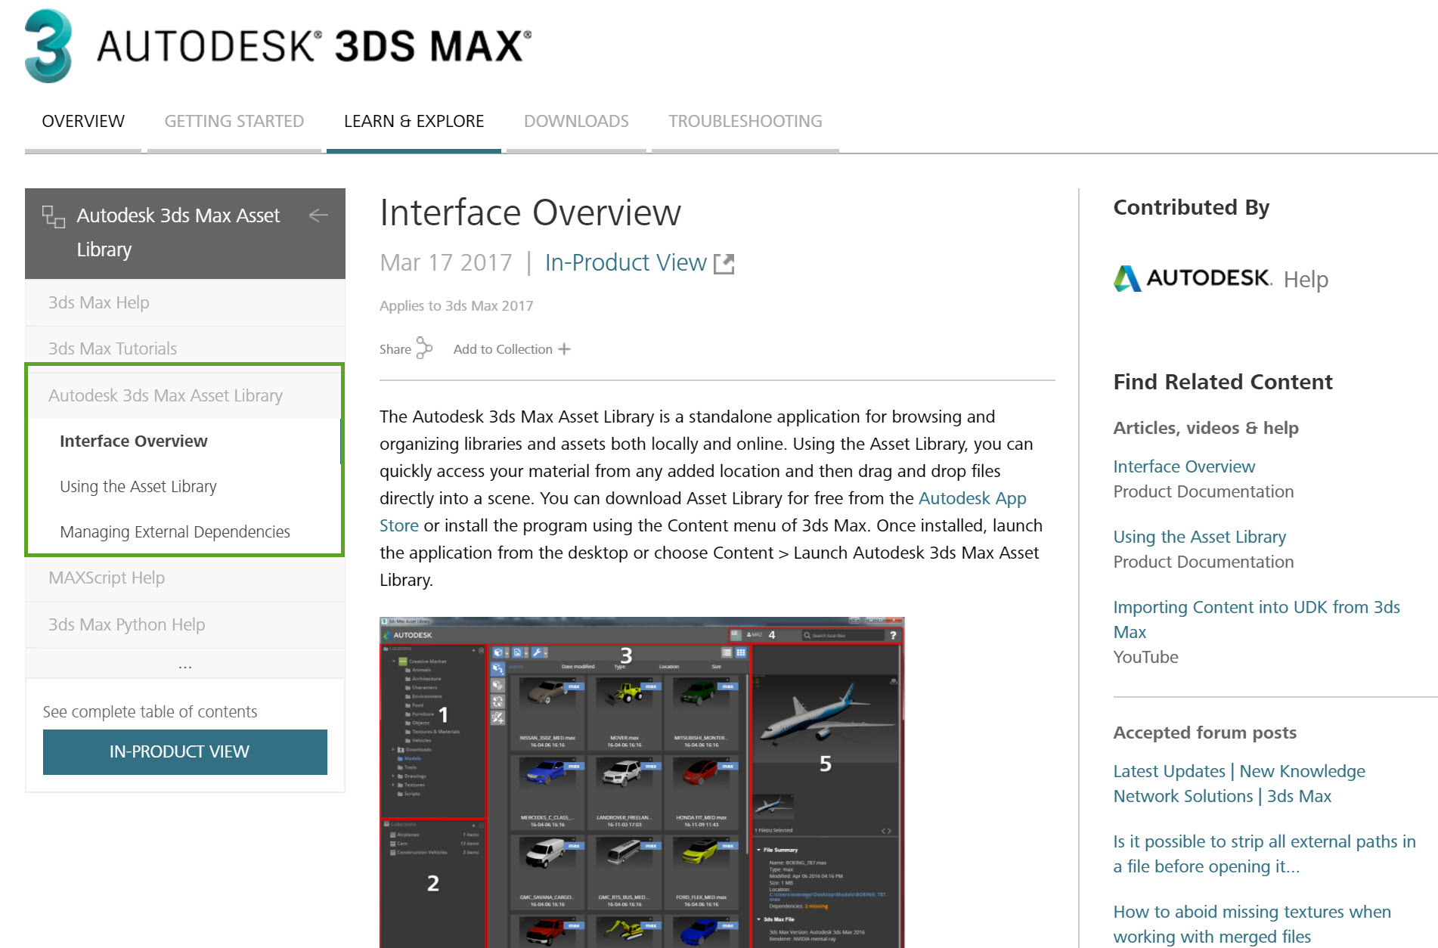
Task: Open the strip all external paths forum post
Action: (1264, 854)
